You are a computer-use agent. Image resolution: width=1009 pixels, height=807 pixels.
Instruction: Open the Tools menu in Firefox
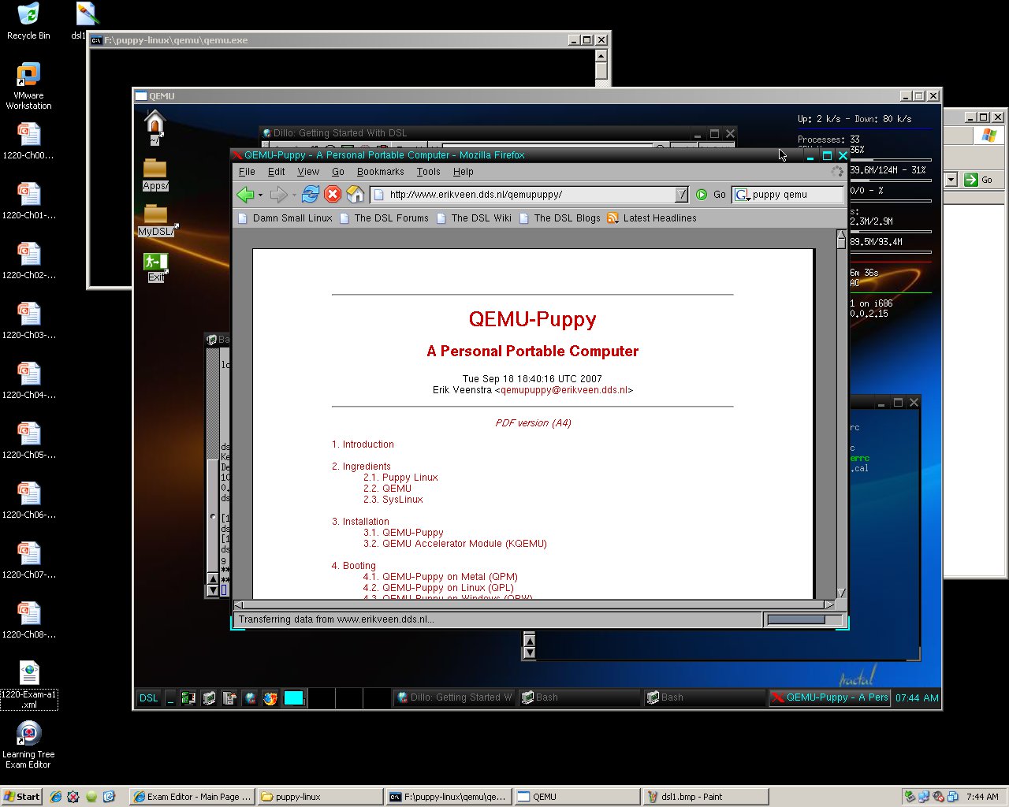pyautogui.click(x=428, y=172)
